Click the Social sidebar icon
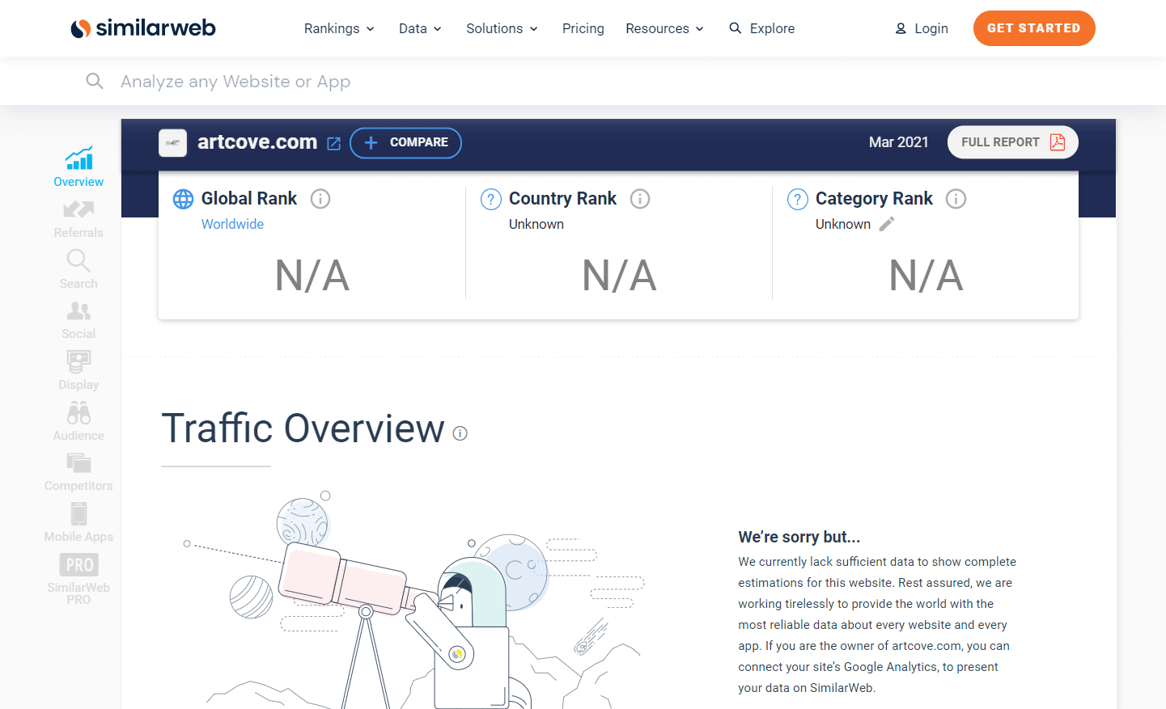This screenshot has height=709, width=1166. click(78, 310)
